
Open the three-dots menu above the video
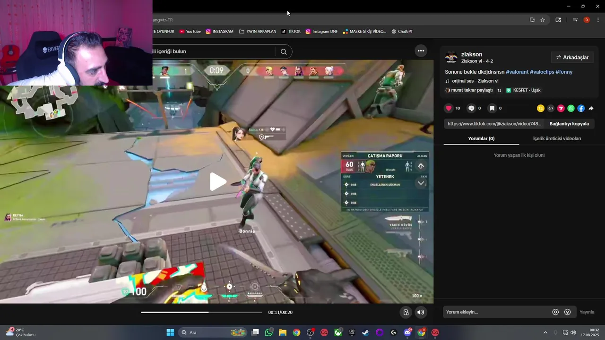coord(421,51)
